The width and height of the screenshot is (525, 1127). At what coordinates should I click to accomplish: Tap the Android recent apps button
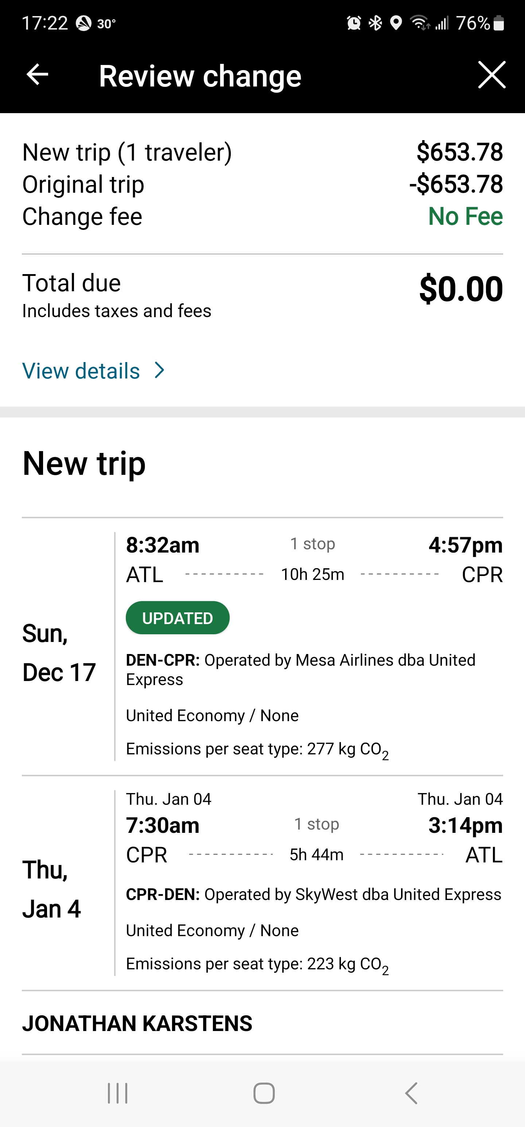click(117, 1093)
